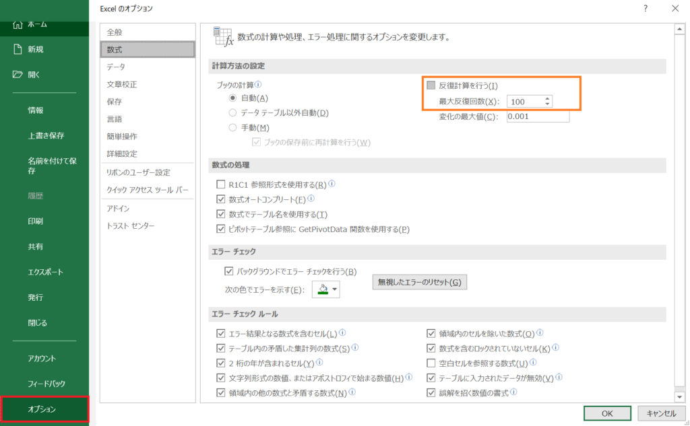Click info icon beside 数式を含むロックされていないセル

coord(556,348)
